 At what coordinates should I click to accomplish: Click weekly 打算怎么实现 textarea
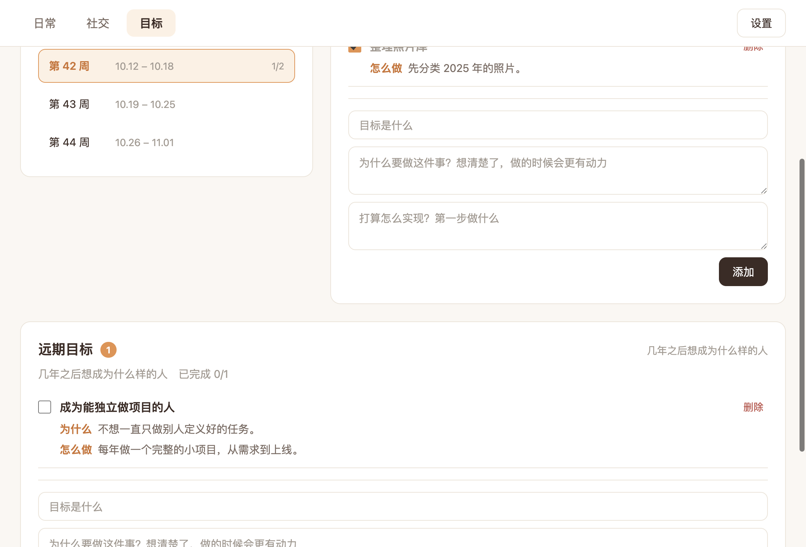[x=558, y=226]
